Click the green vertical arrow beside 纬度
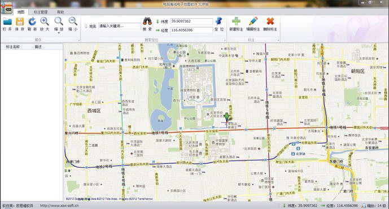 pos(158,21)
